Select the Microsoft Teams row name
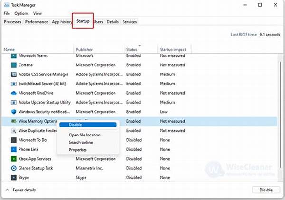 tap(33, 55)
